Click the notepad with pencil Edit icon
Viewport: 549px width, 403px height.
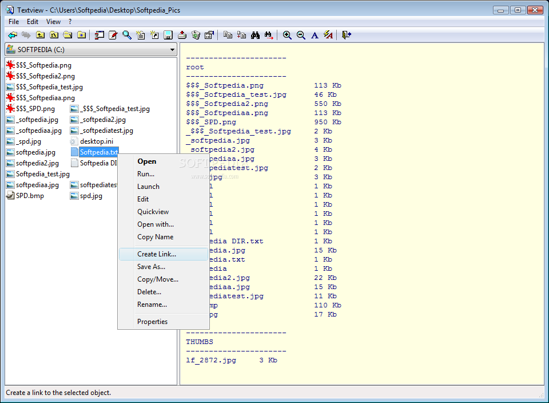pyautogui.click(x=113, y=35)
